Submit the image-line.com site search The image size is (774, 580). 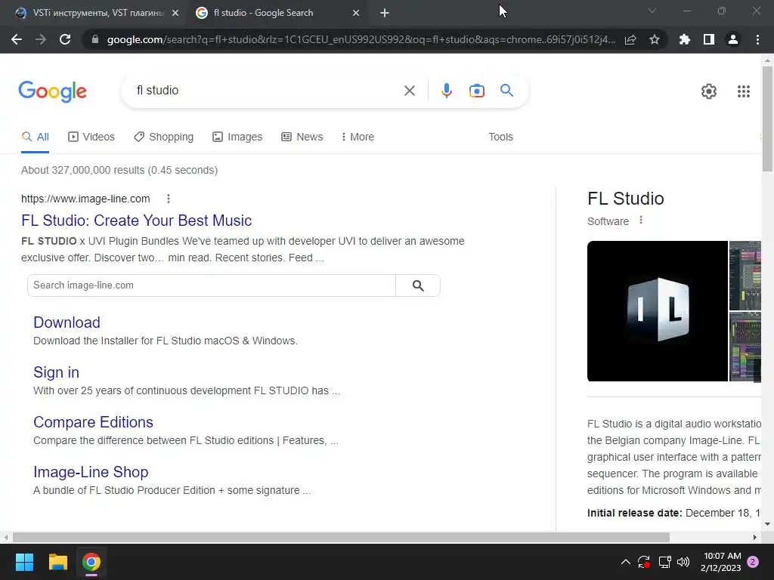tap(418, 285)
